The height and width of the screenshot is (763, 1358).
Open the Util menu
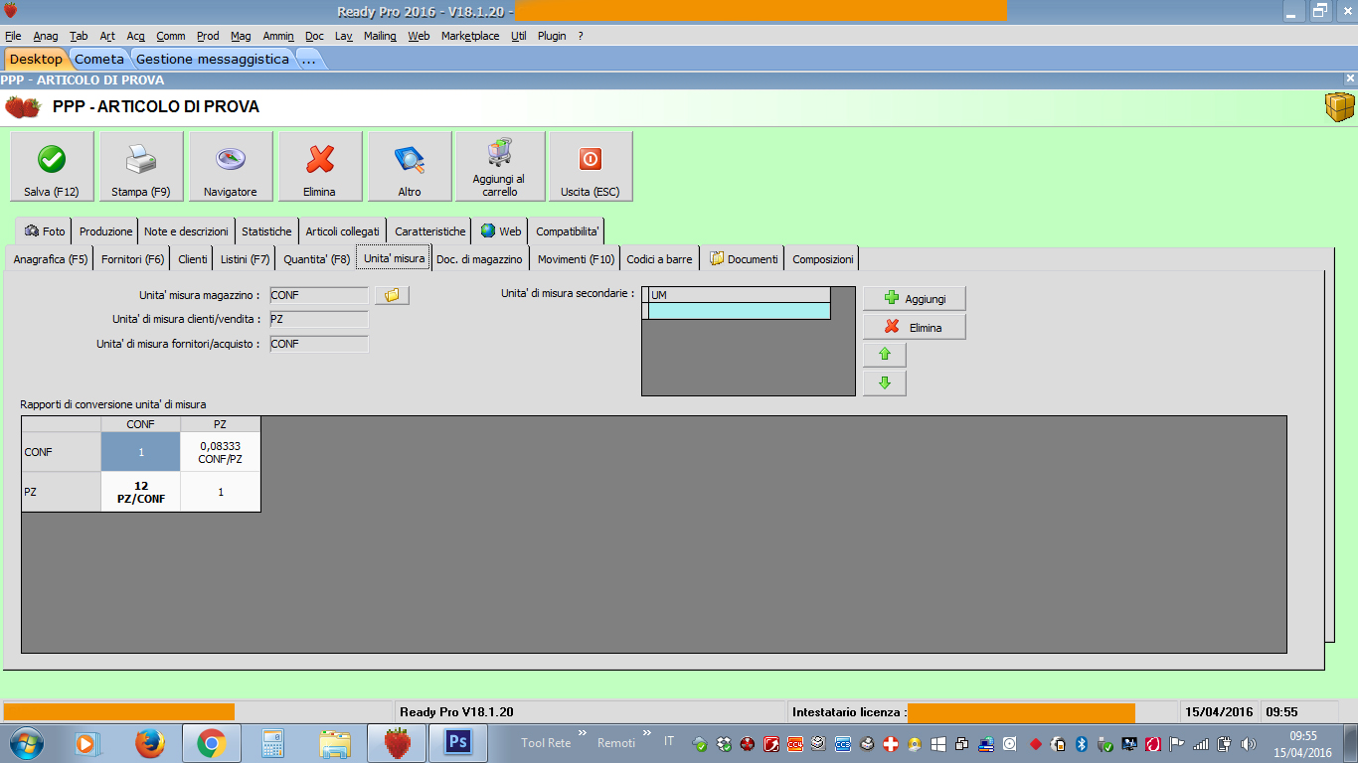[x=518, y=36]
